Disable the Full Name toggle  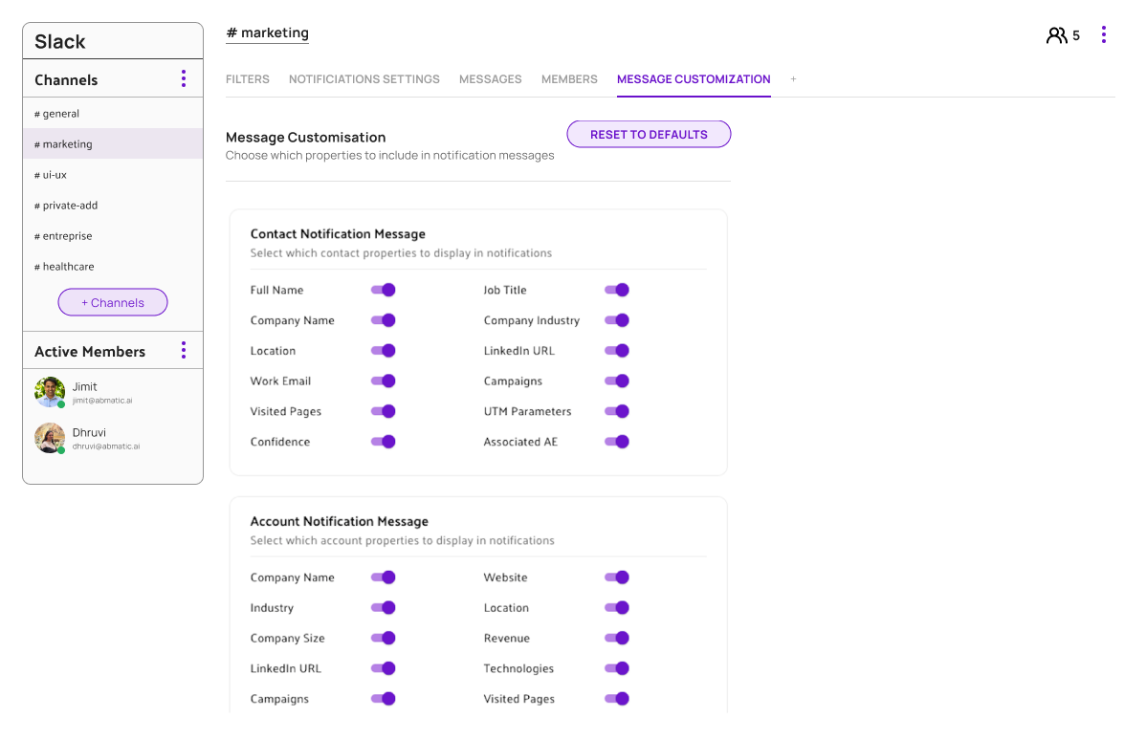(x=383, y=290)
